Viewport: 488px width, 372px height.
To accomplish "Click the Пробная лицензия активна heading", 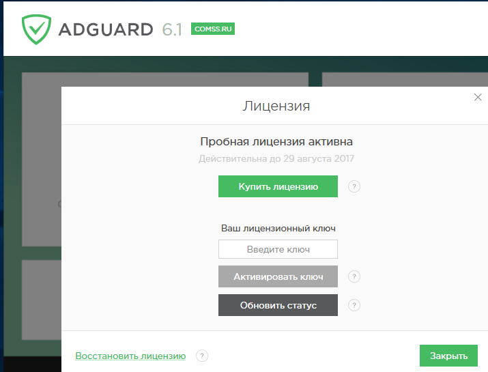I will pos(276,142).
